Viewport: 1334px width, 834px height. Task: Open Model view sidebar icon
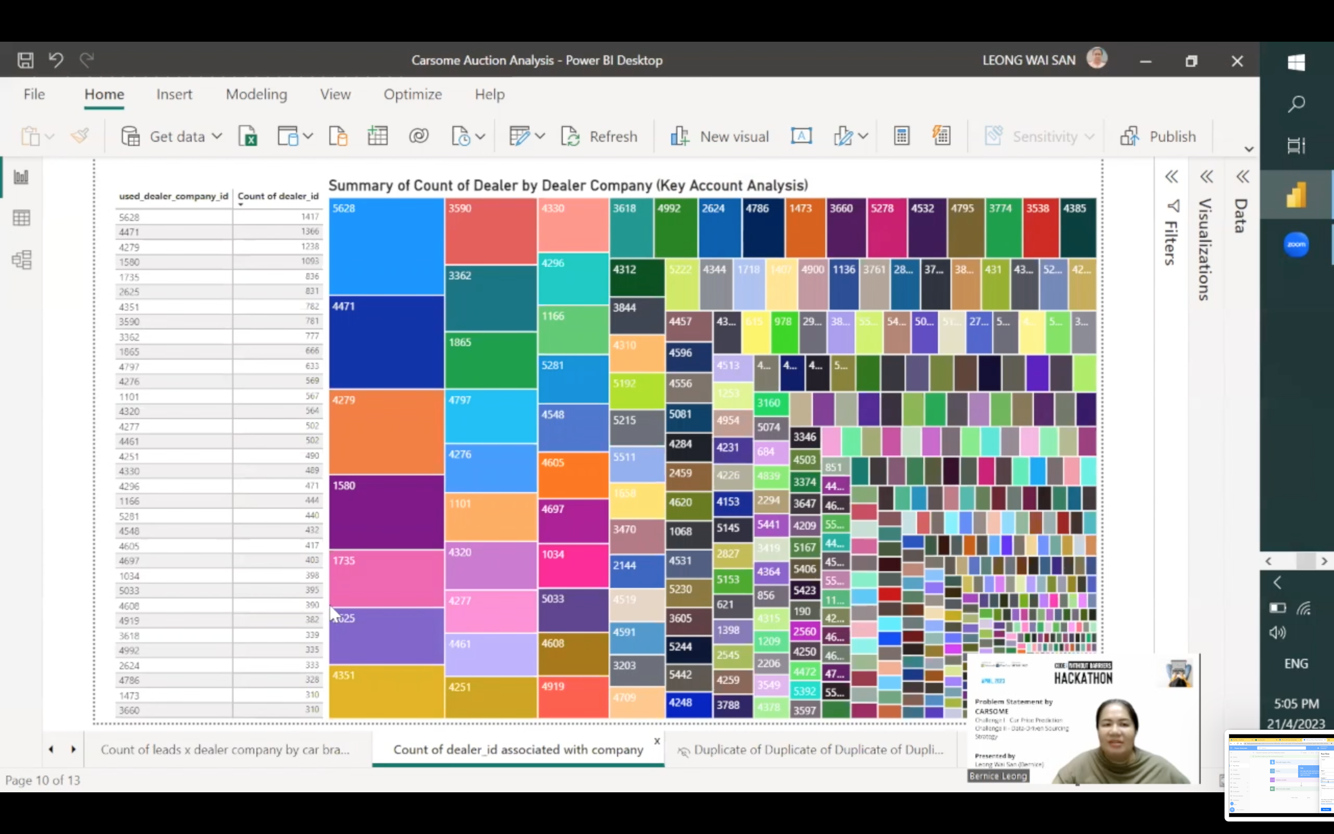21,260
